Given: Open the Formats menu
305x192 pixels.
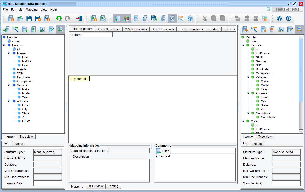Looking at the screenshot, I should coord(17,10).
